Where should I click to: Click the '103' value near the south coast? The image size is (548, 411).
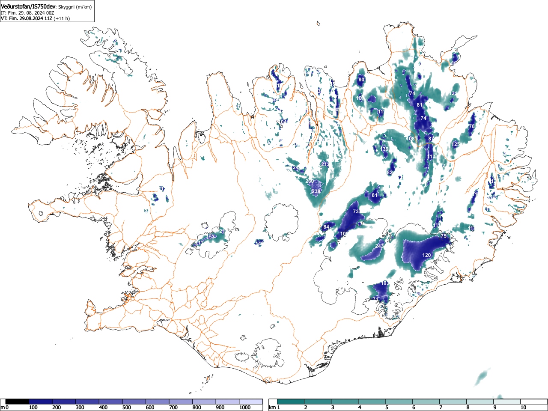click(x=385, y=283)
